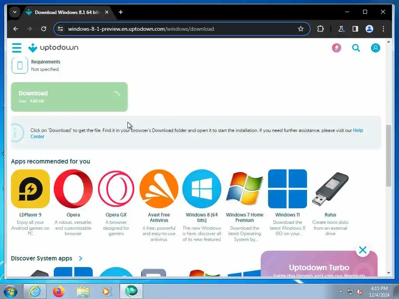The width and height of the screenshot is (399, 299).
Task: Select the Download Windows 8.1 64 bit tab
Action: pyautogui.click(x=67, y=12)
